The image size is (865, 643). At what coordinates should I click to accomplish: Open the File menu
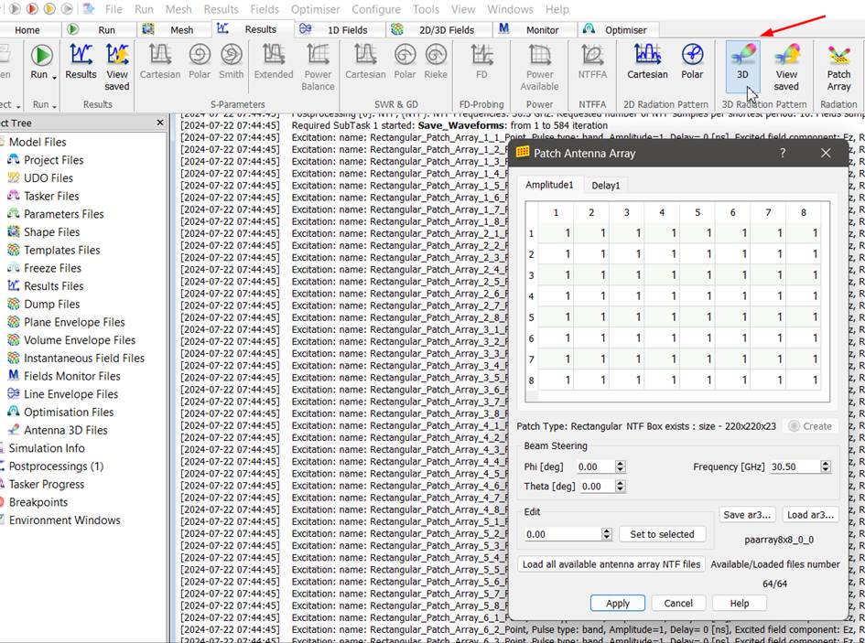[x=114, y=9]
